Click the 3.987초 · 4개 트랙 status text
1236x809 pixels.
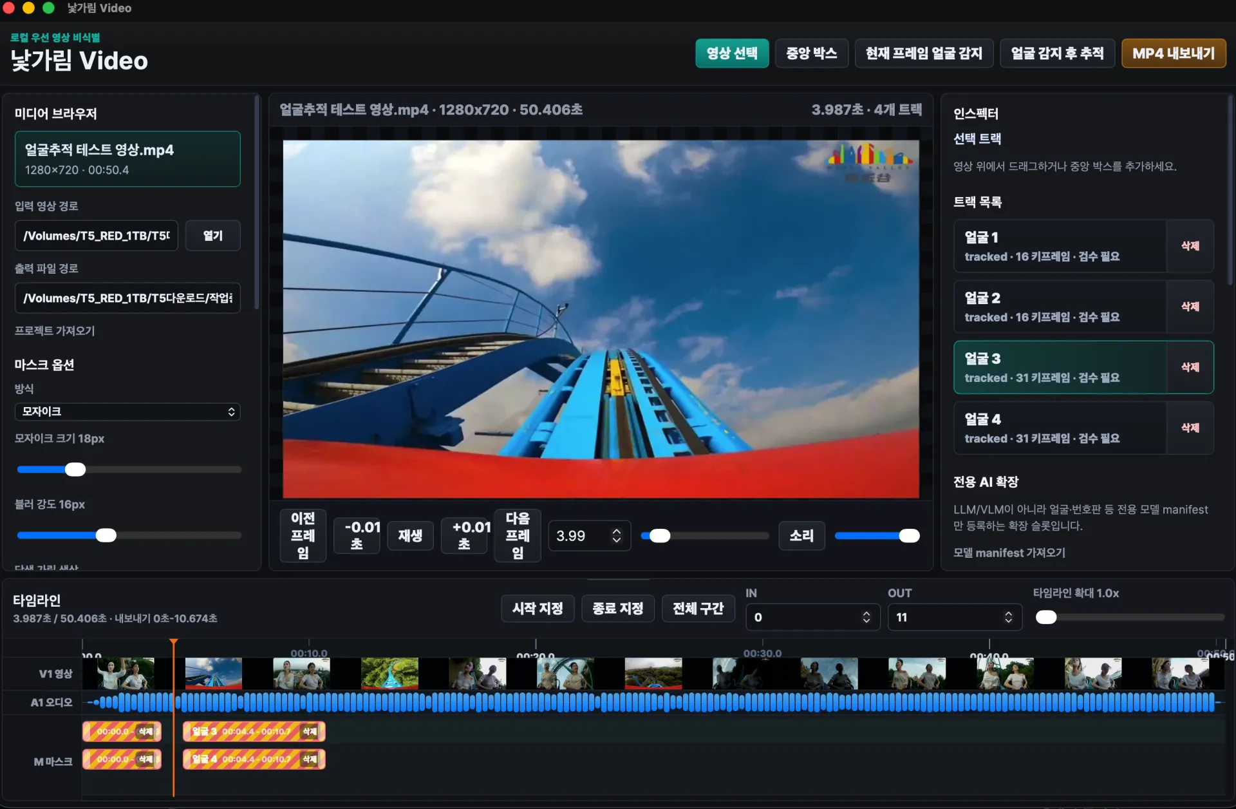tap(866, 109)
